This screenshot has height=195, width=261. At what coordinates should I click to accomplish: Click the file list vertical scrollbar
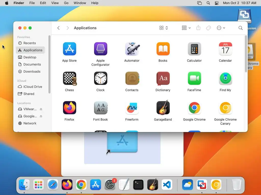click(246, 54)
